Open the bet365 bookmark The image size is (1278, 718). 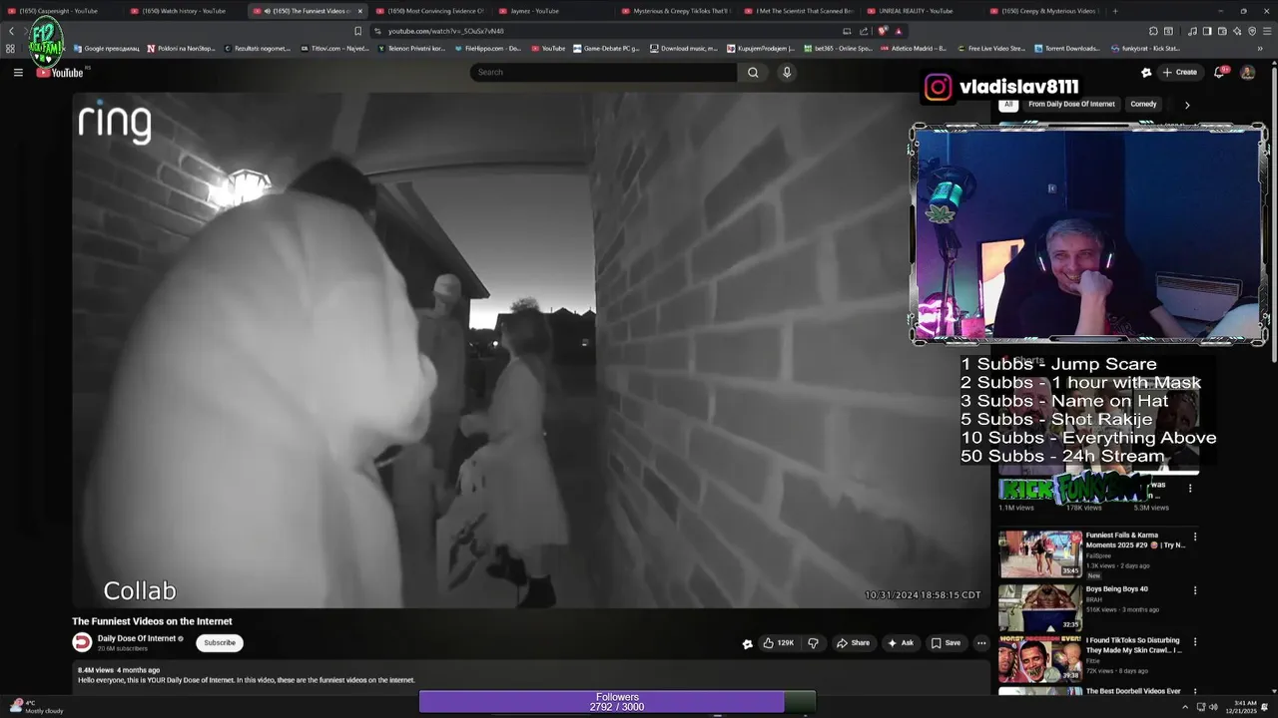(x=838, y=48)
